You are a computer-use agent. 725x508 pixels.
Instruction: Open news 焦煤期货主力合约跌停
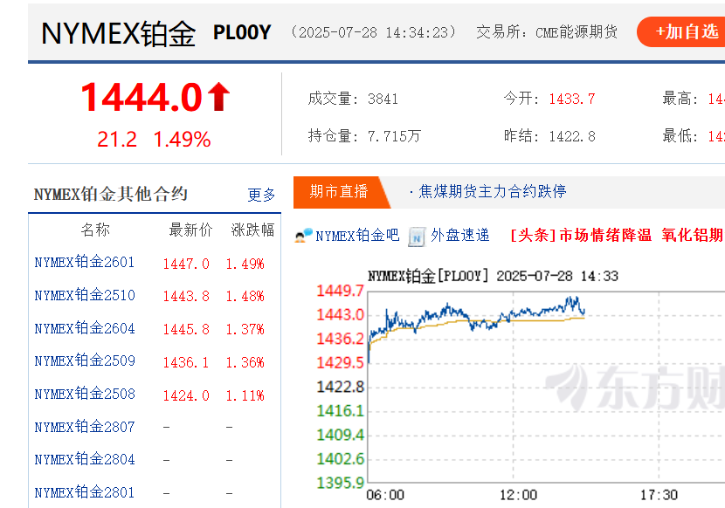[493, 191]
